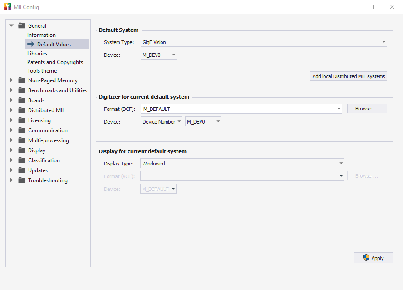Click the Troubleshooting folder icon
This screenshot has height=290, width=403.
[x=22, y=180]
